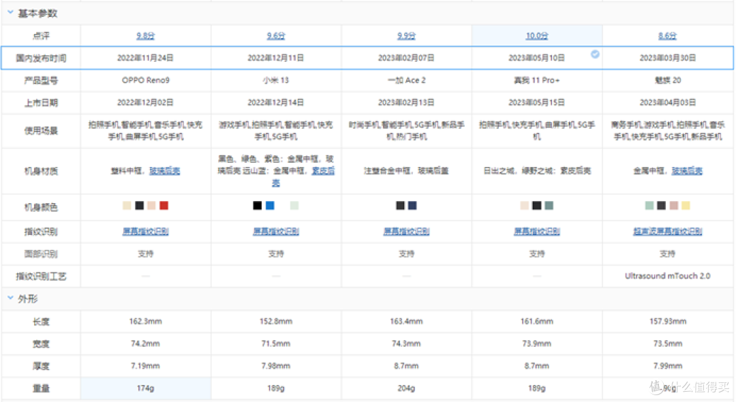
Task: Click 玻璃后壳 link in OPPO Reno9 column
Action: (165, 171)
